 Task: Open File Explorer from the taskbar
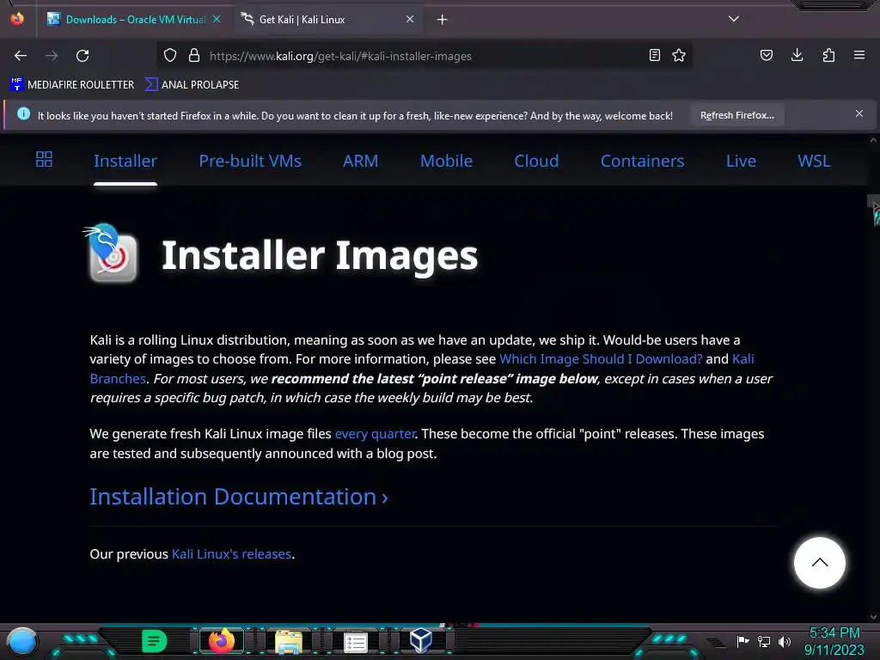click(x=289, y=642)
